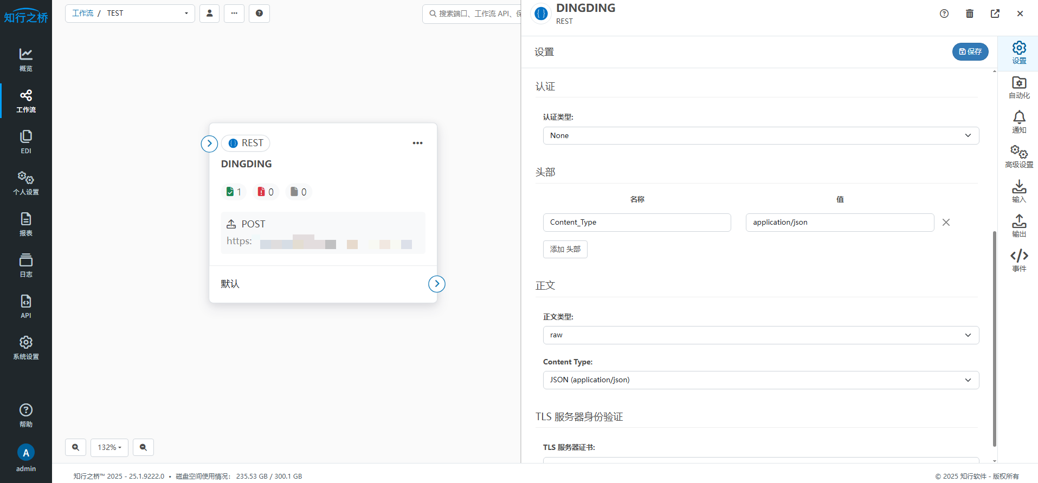This screenshot has height=483, width=1038.
Task: Click the 默认 output label
Action: tap(230, 284)
